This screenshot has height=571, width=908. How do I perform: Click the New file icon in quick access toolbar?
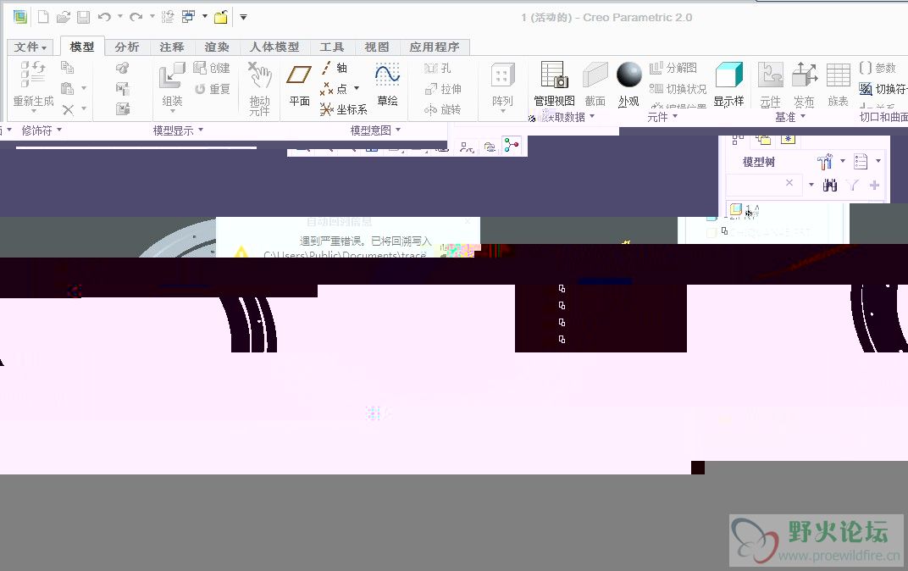click(43, 17)
